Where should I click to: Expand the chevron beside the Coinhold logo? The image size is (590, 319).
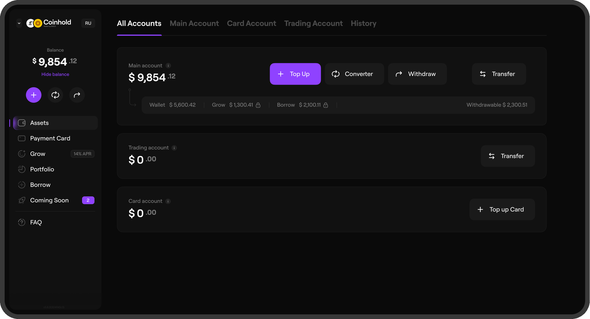tap(19, 23)
